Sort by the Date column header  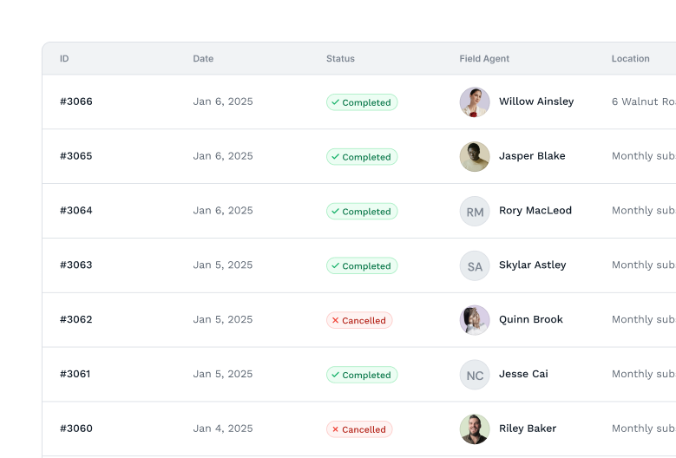(203, 59)
